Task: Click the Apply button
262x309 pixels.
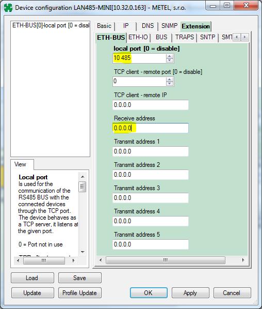Action: [190, 293]
